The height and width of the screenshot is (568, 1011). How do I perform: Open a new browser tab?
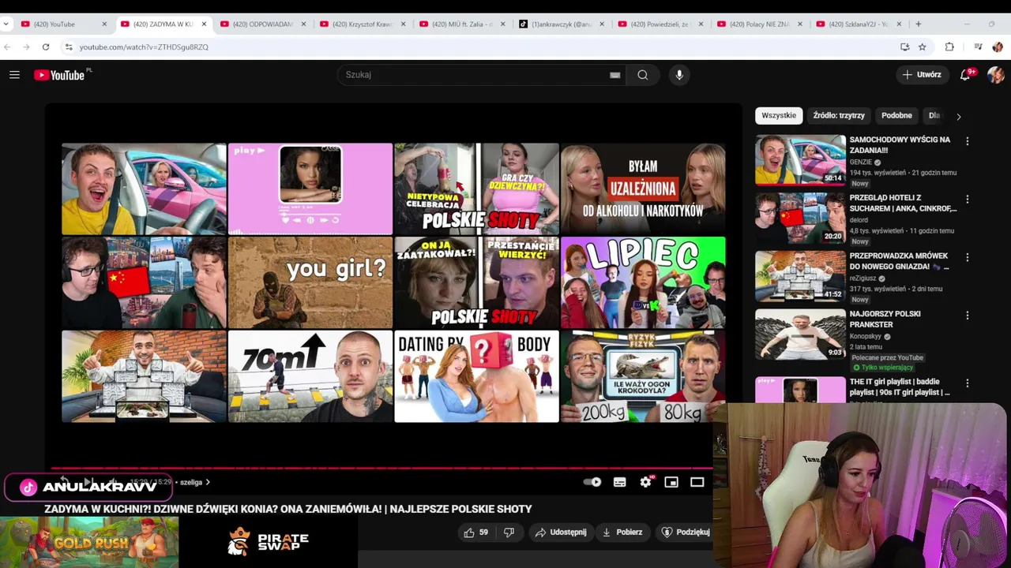(918, 24)
